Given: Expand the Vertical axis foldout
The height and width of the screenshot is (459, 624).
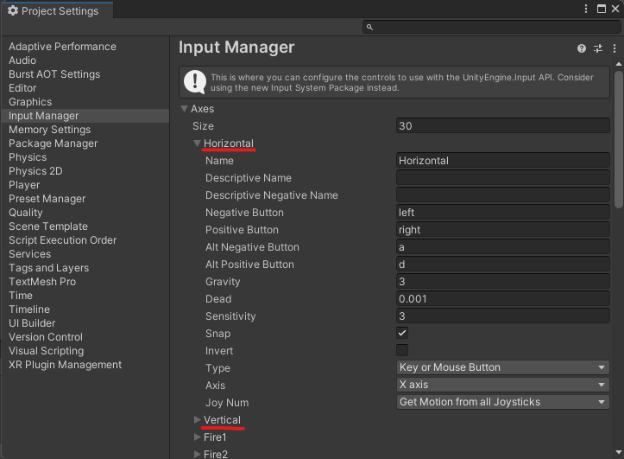Looking at the screenshot, I should [197, 420].
